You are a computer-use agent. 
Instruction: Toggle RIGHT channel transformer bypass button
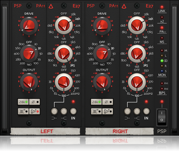pos(96,111)
